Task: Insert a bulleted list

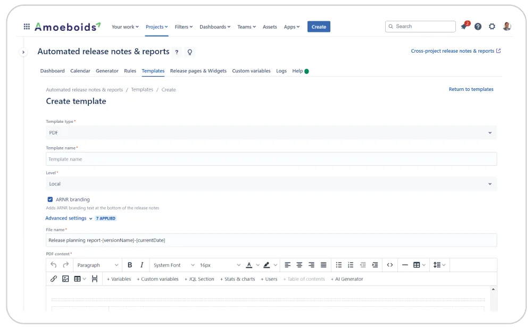Action: tap(339, 264)
